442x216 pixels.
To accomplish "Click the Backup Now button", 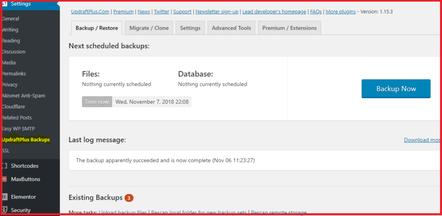I will point(396,89).
